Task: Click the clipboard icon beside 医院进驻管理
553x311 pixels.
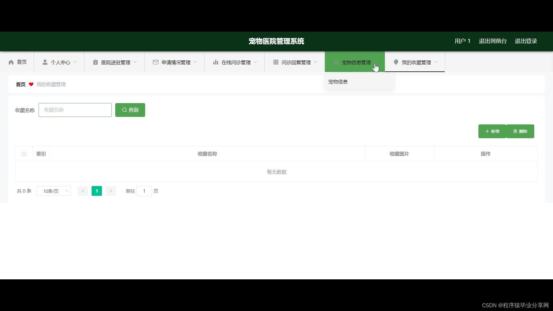Action: coord(95,62)
